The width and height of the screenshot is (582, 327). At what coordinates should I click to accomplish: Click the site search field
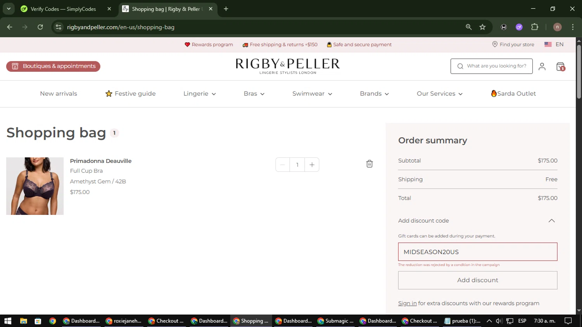492,66
